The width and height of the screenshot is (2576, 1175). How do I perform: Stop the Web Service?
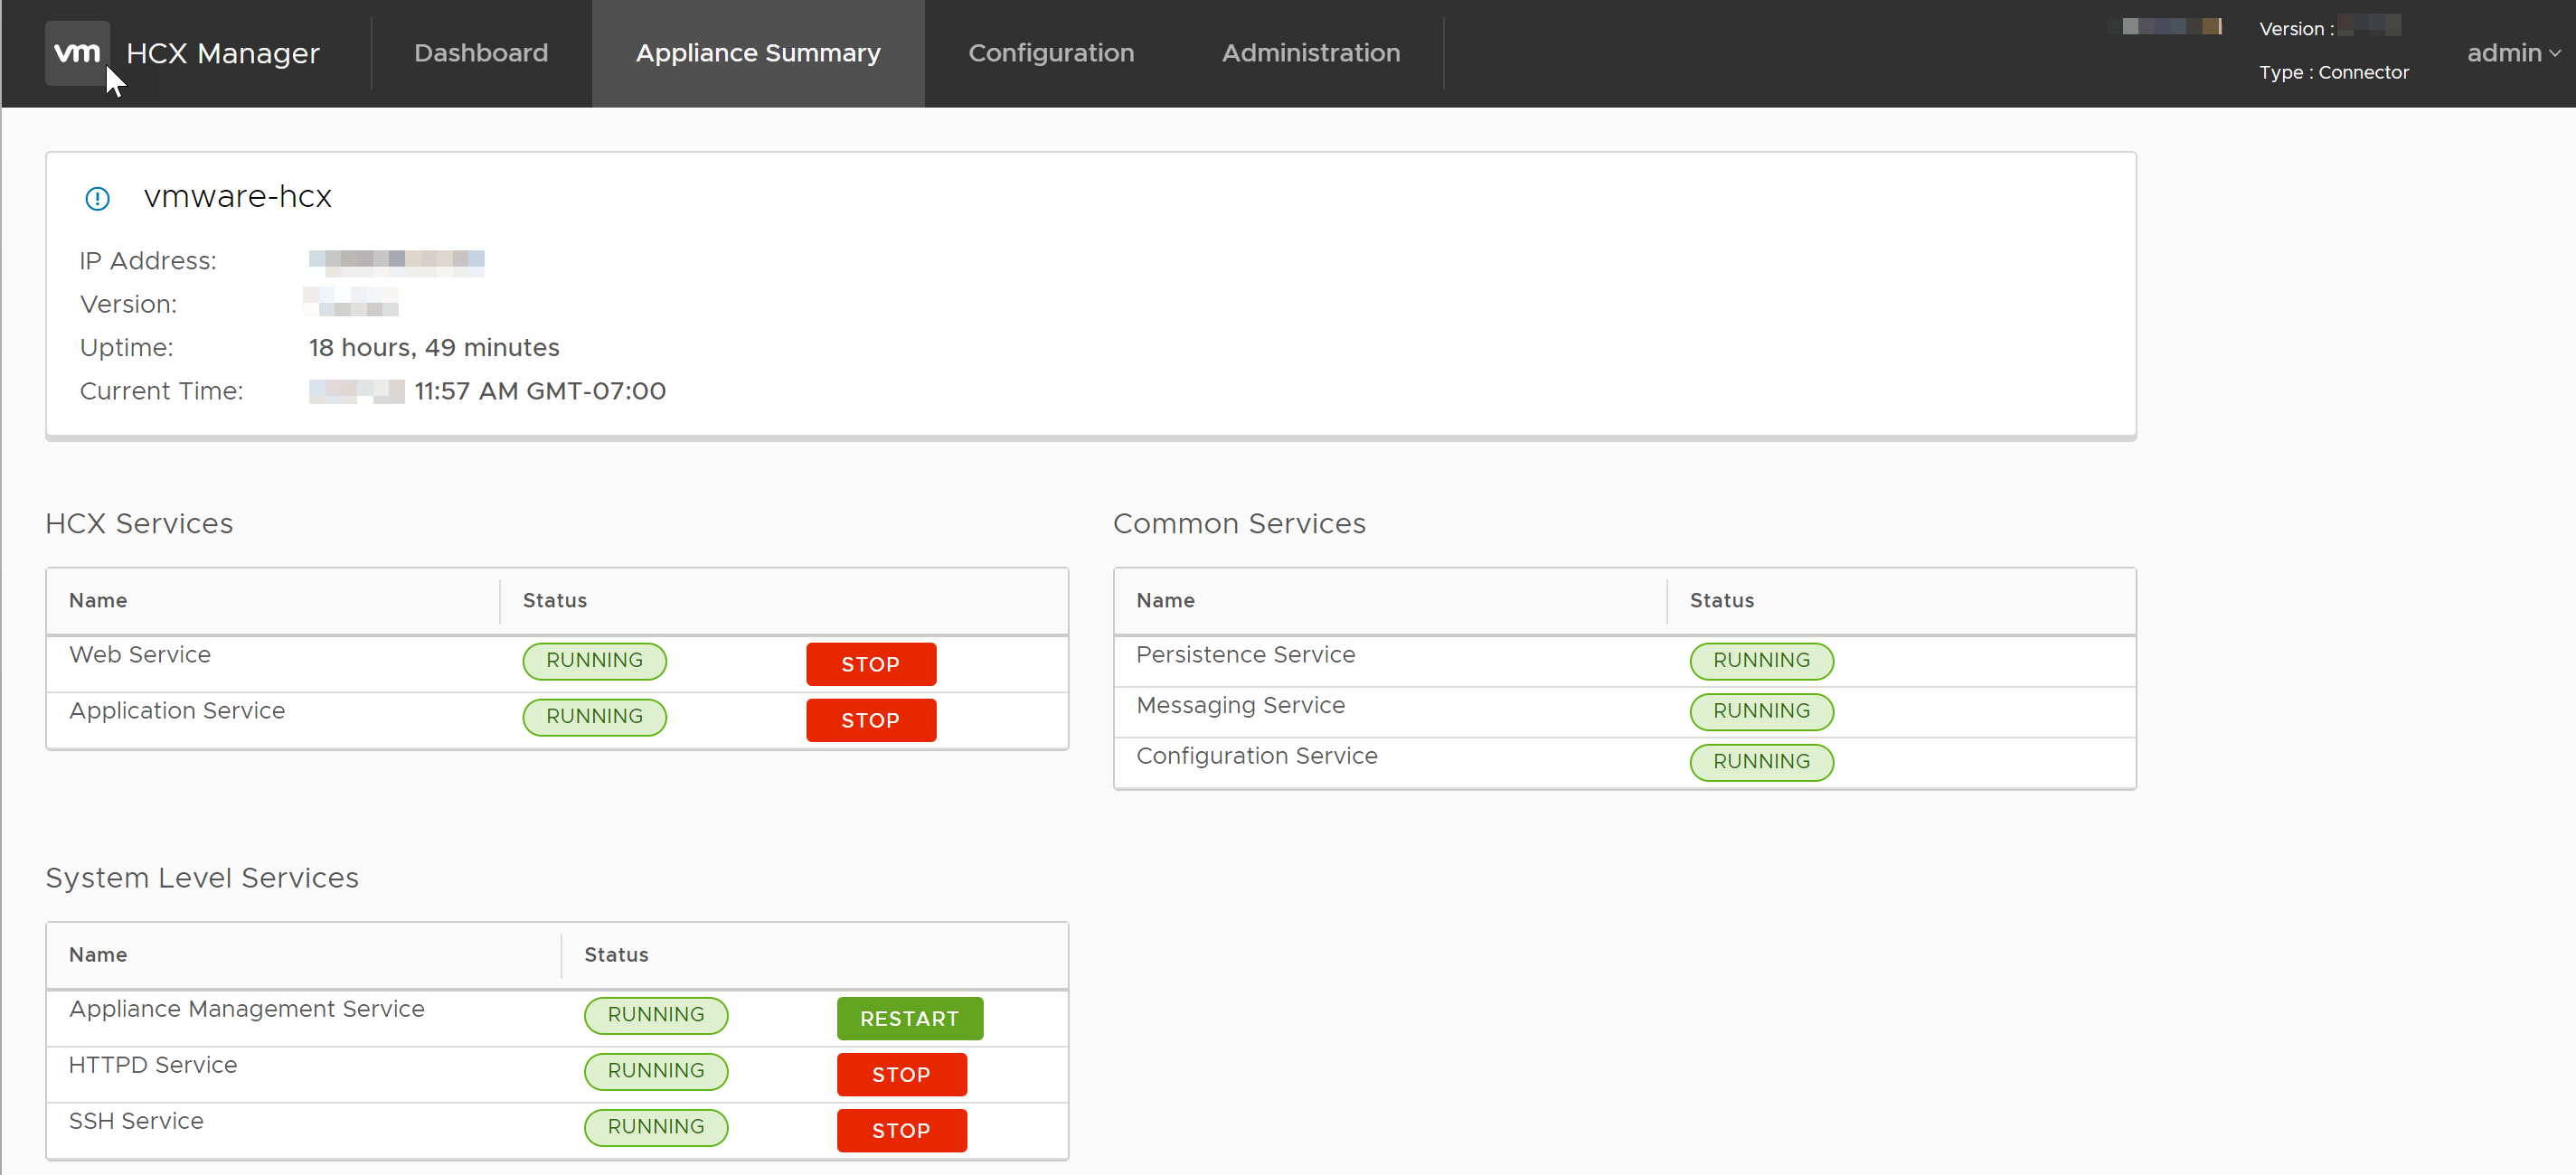coord(871,664)
